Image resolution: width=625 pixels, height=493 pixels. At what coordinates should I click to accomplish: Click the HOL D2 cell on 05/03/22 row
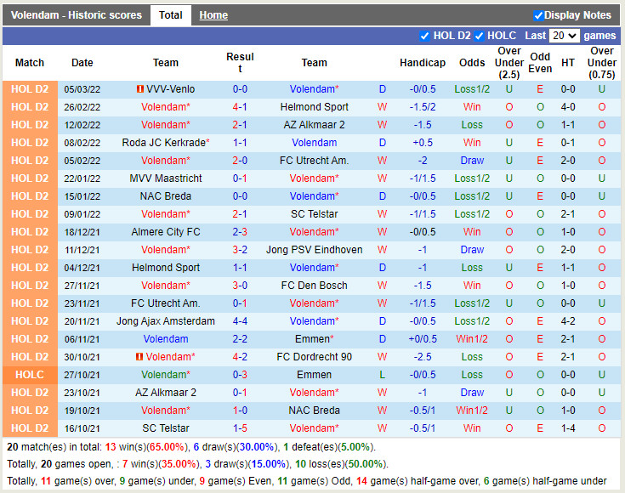[x=30, y=89]
